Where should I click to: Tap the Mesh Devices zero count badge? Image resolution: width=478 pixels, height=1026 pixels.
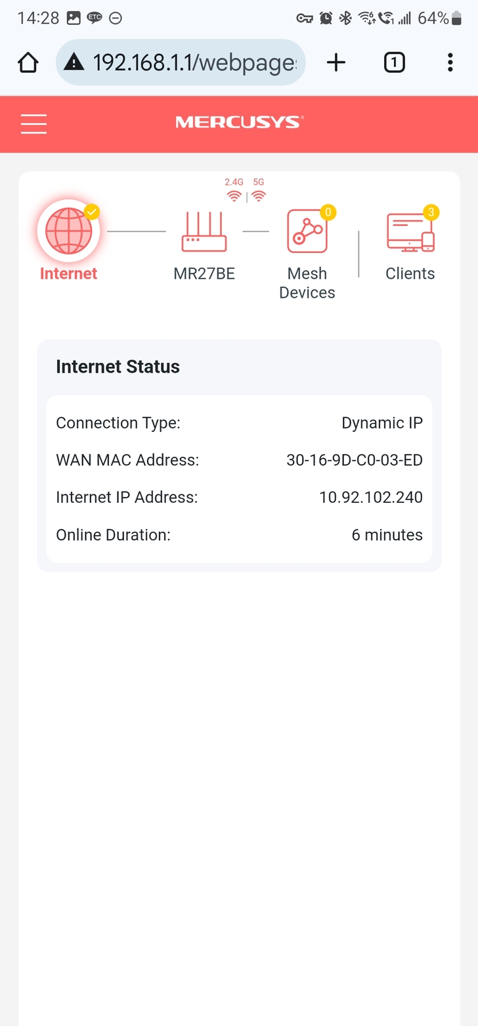coord(328,212)
